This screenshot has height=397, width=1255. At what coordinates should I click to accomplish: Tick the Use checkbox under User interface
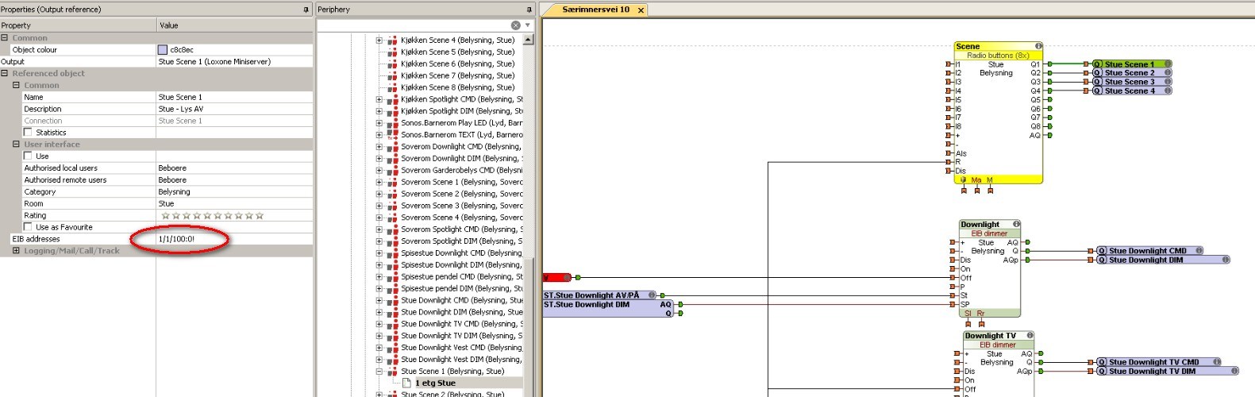pos(29,156)
